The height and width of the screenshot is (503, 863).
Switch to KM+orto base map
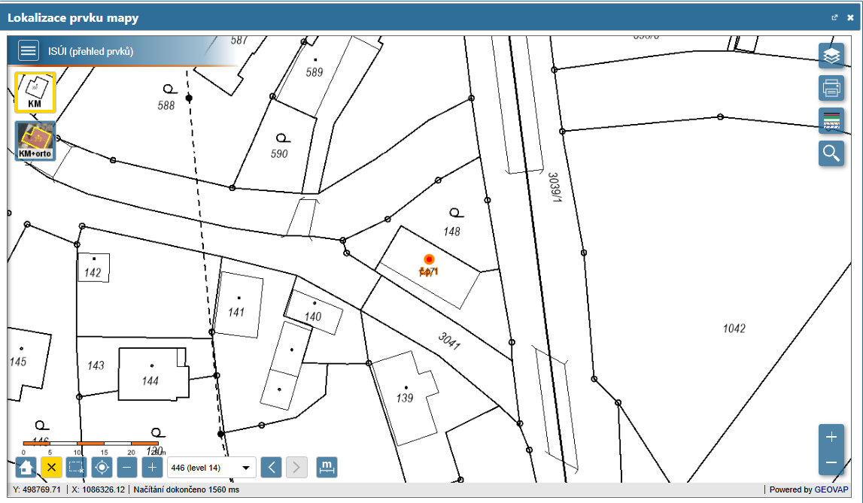coord(35,141)
